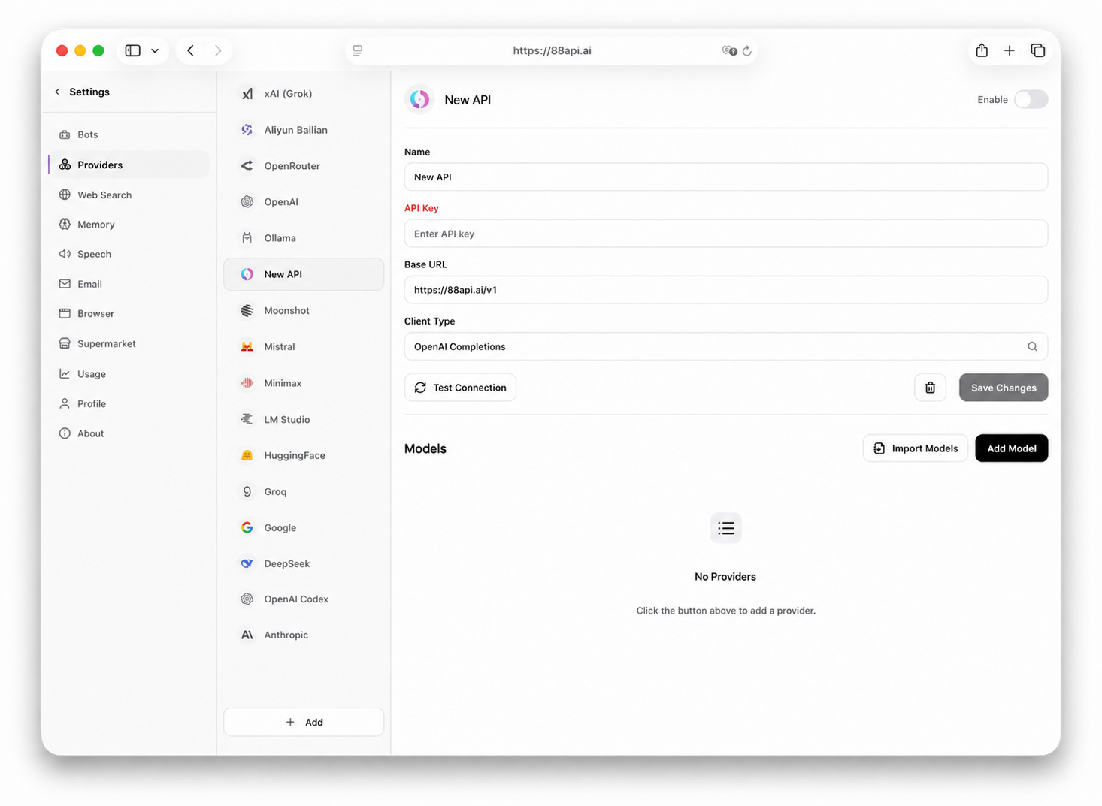Open Web Search settings section

point(129,195)
